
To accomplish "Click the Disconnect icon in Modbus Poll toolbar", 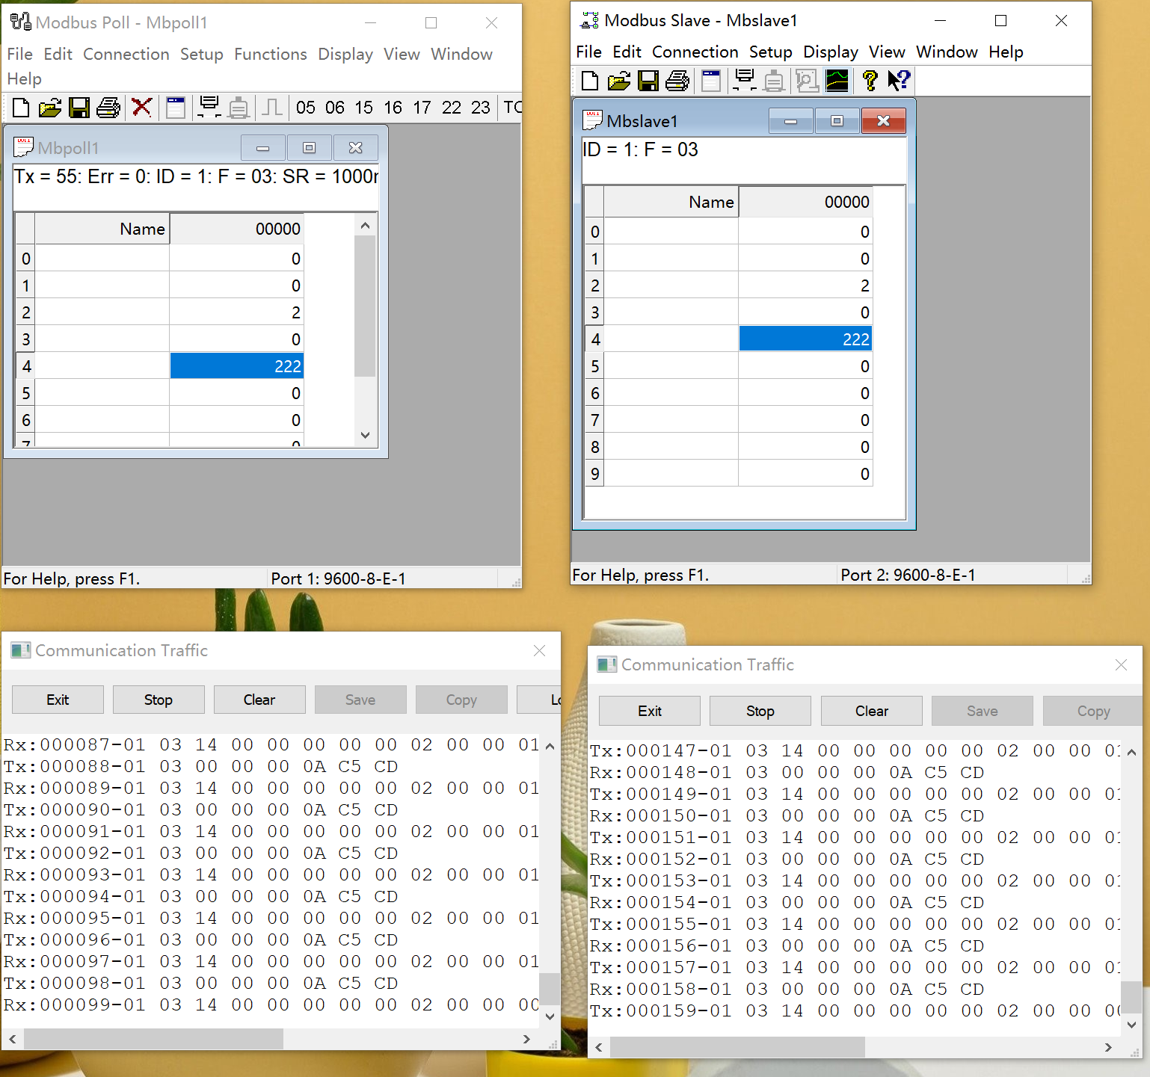I will 239,108.
